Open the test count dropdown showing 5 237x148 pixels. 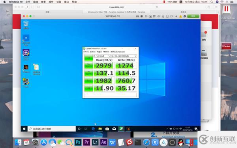coord(96,56)
